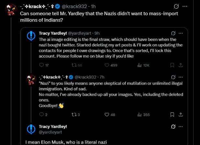Share krack932's 7h reply
This screenshot has width=200, height=145.
[181, 115]
